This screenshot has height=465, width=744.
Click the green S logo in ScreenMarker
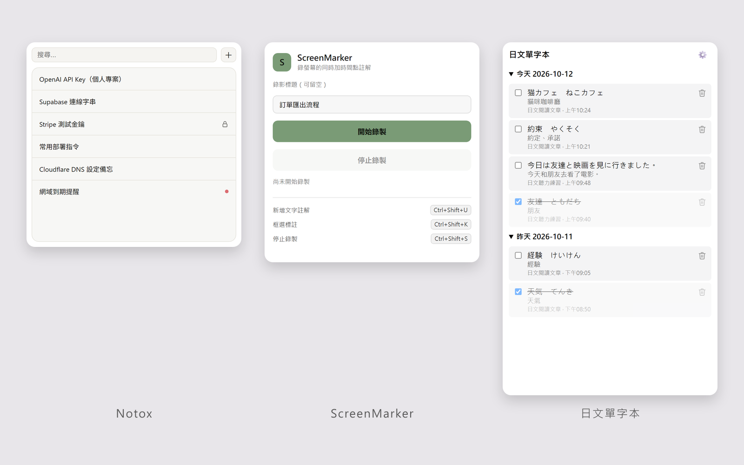[x=282, y=62]
